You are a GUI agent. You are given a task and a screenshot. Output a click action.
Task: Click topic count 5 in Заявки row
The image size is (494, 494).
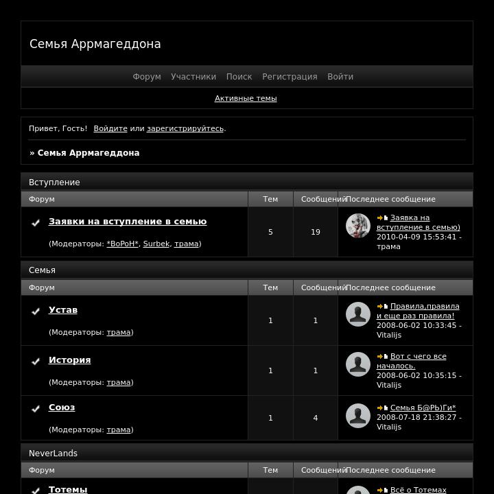pyautogui.click(x=270, y=232)
